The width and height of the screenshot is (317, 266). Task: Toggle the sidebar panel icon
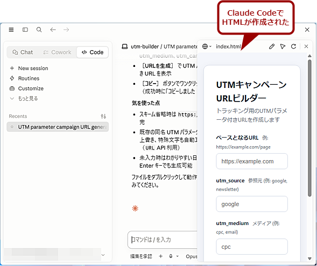(25, 30)
